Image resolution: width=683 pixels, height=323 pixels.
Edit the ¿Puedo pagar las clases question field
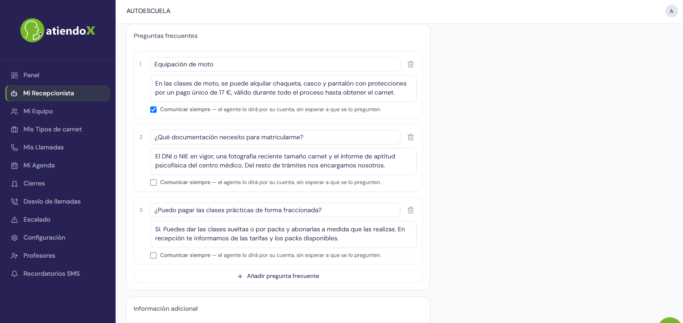click(275, 210)
